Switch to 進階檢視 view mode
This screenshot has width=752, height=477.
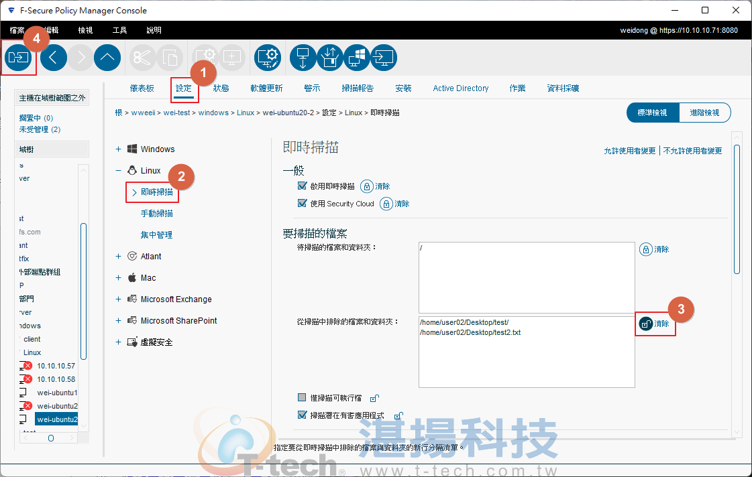(x=704, y=113)
